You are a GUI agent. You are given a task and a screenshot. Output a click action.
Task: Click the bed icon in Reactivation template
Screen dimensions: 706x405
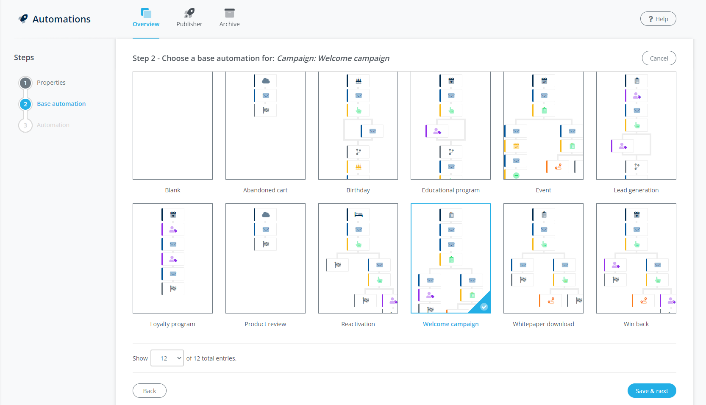(359, 214)
